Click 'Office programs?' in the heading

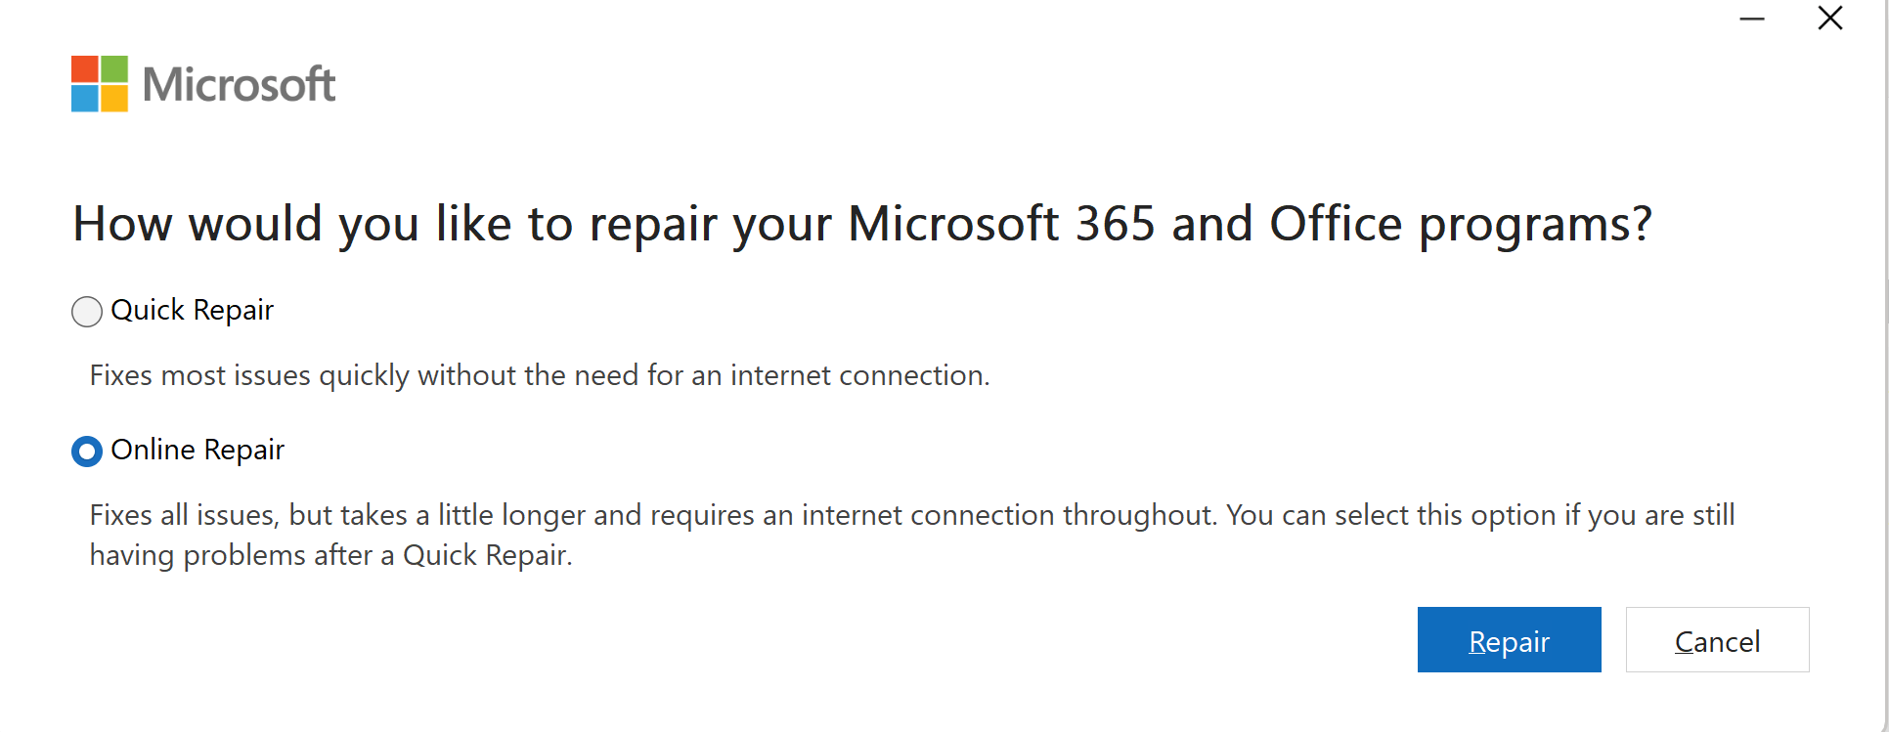tap(1461, 226)
